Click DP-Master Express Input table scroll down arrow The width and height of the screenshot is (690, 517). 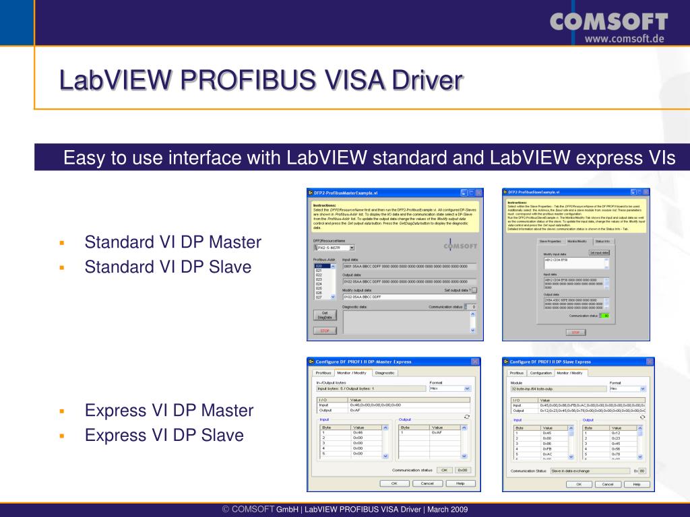pyautogui.click(x=385, y=456)
